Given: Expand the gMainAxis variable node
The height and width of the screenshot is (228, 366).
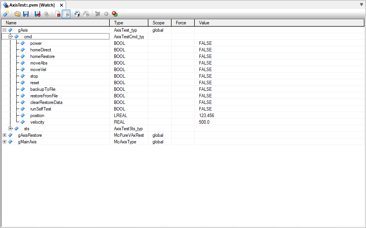Looking at the screenshot, I should point(4,142).
